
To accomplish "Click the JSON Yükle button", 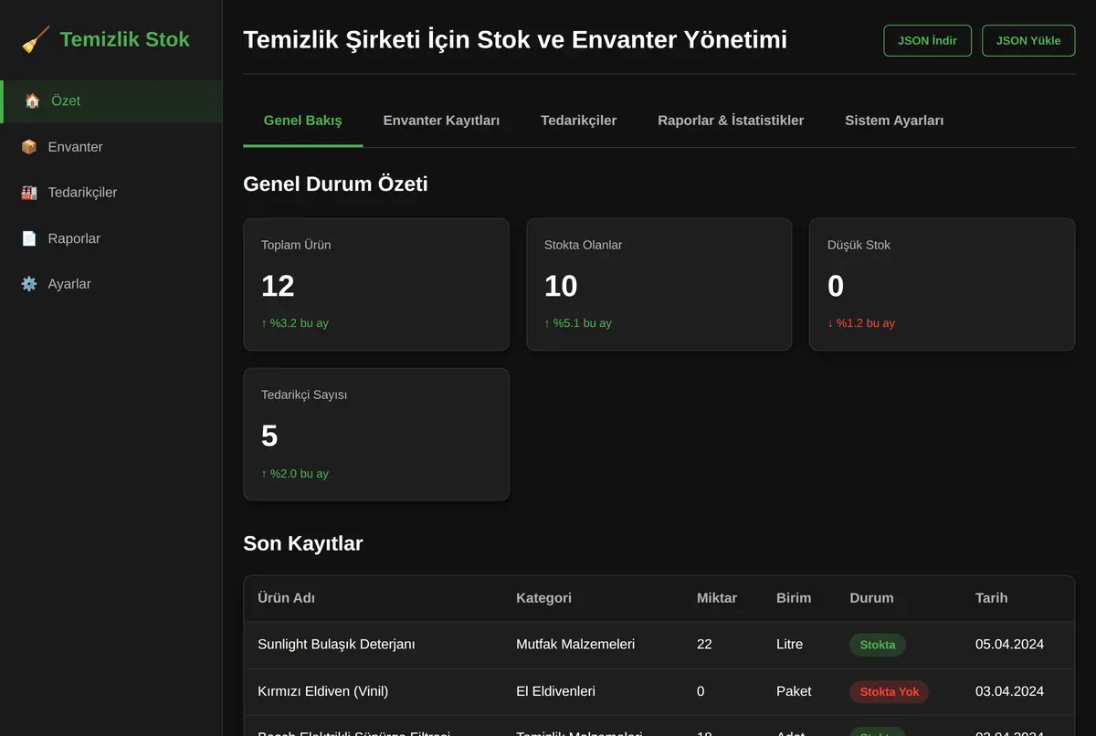I will pyautogui.click(x=1028, y=40).
